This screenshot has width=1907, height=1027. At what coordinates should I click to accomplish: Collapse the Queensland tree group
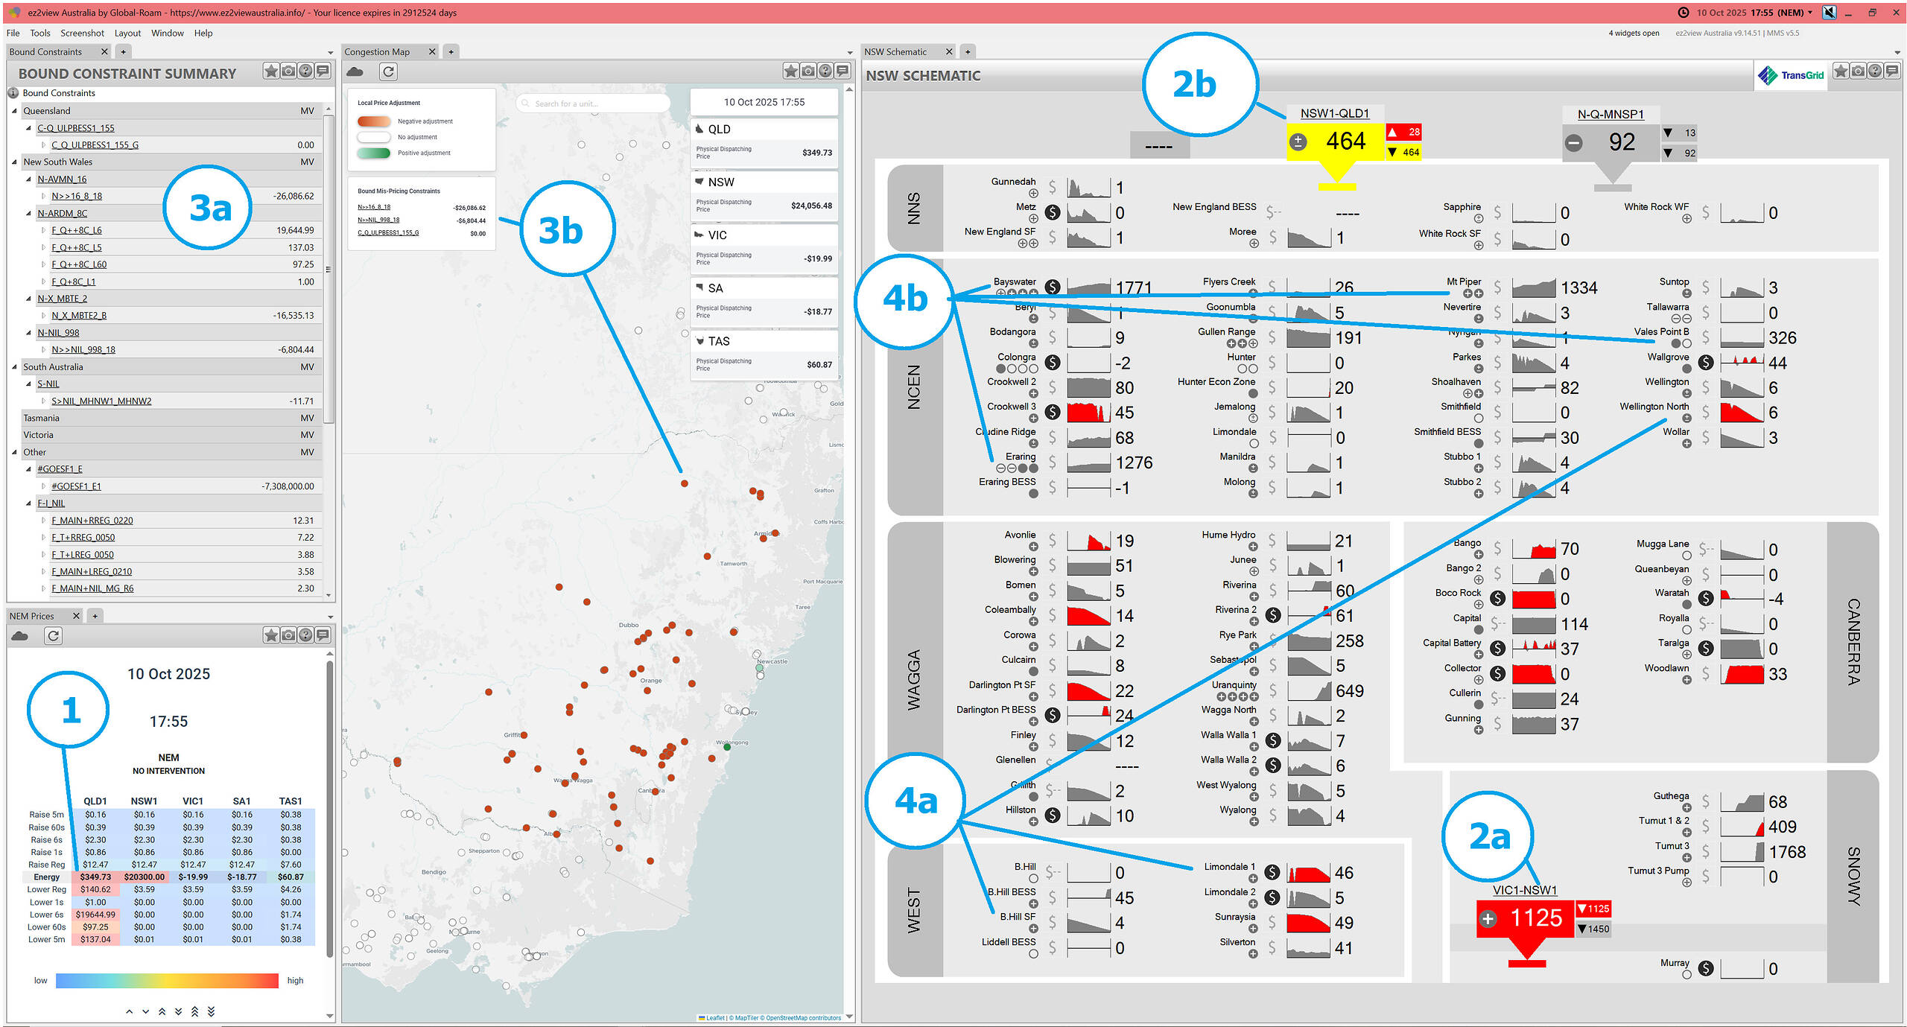(x=15, y=111)
